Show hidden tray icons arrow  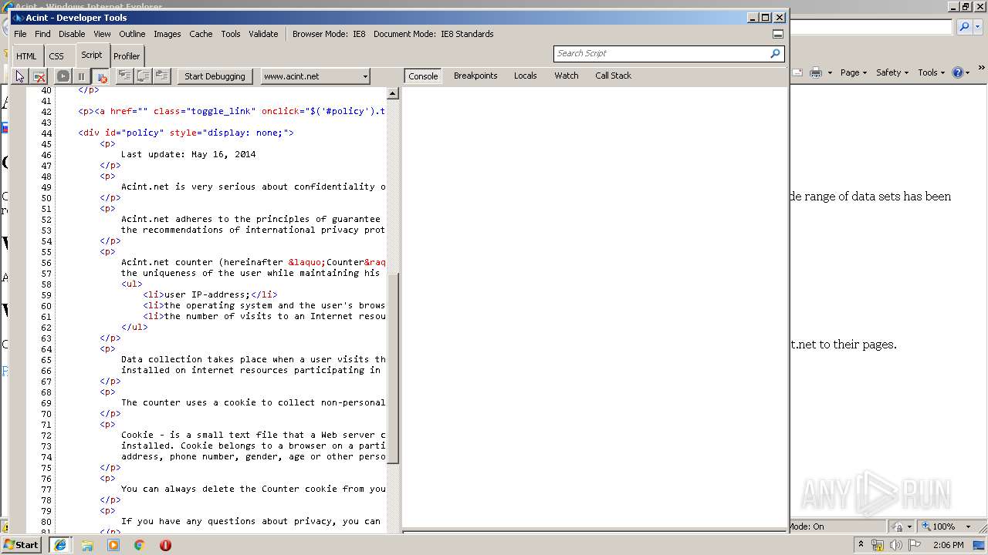861,544
